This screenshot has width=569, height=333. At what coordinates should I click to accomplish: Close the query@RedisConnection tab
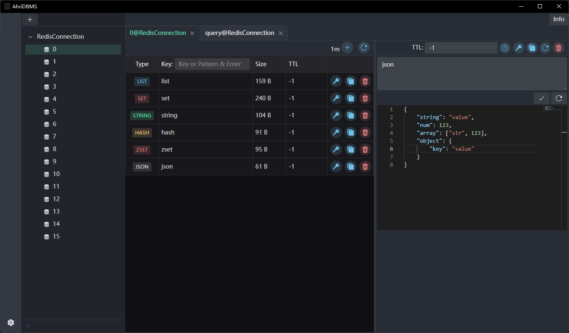(281, 33)
